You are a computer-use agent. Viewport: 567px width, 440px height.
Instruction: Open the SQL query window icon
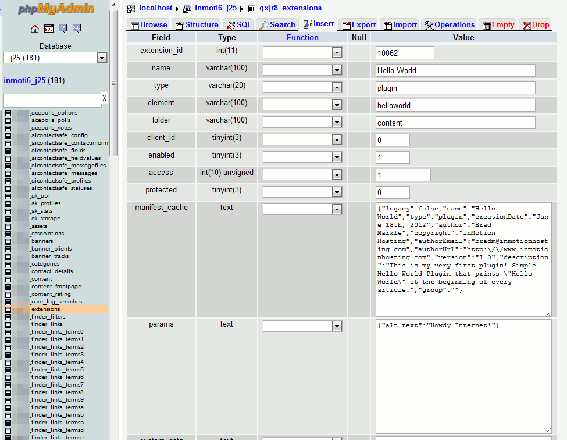(49, 28)
